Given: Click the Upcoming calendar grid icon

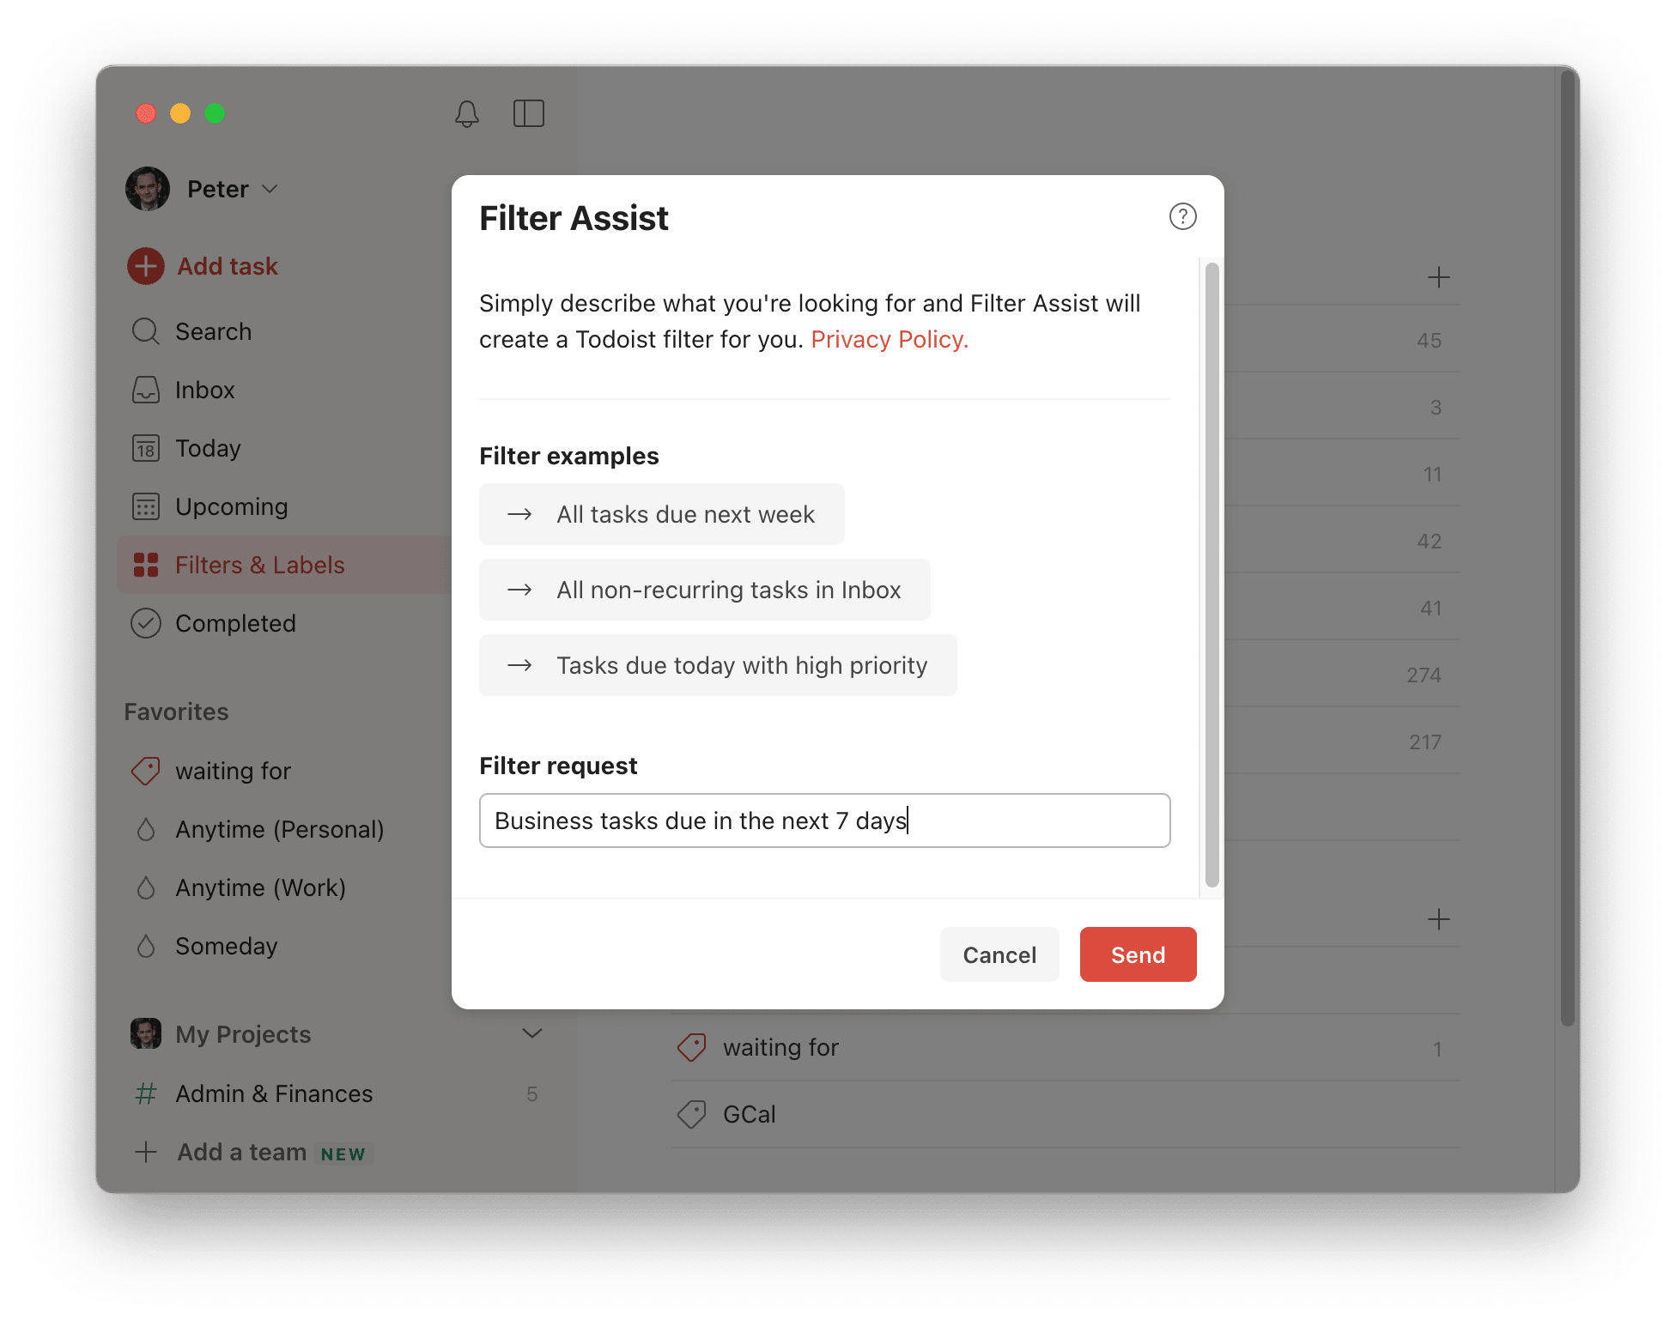Looking at the screenshot, I should point(146,506).
